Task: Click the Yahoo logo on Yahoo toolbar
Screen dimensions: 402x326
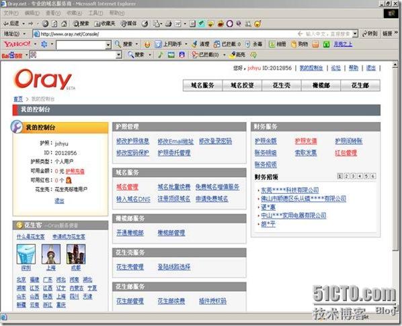Action: tap(17, 44)
